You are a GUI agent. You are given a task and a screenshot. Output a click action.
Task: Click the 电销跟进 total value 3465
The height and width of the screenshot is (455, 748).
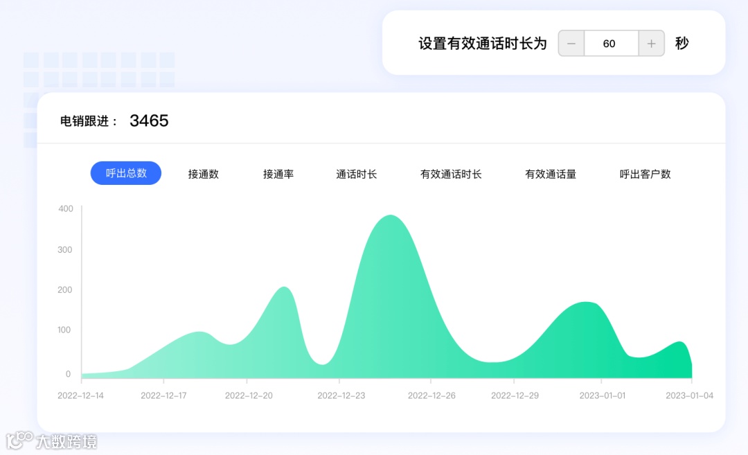tap(150, 121)
